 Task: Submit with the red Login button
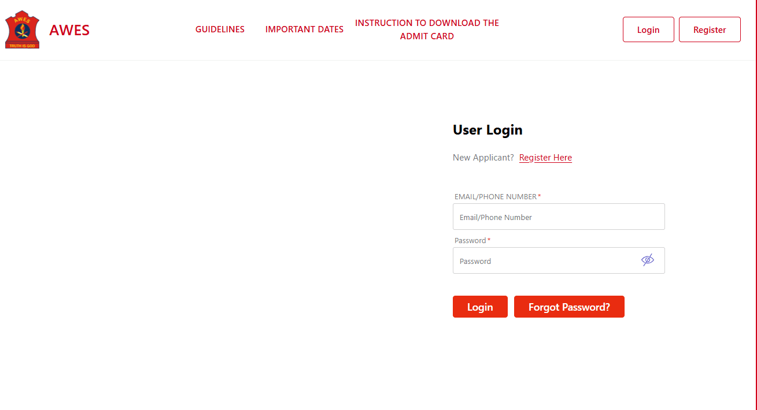pyautogui.click(x=480, y=307)
